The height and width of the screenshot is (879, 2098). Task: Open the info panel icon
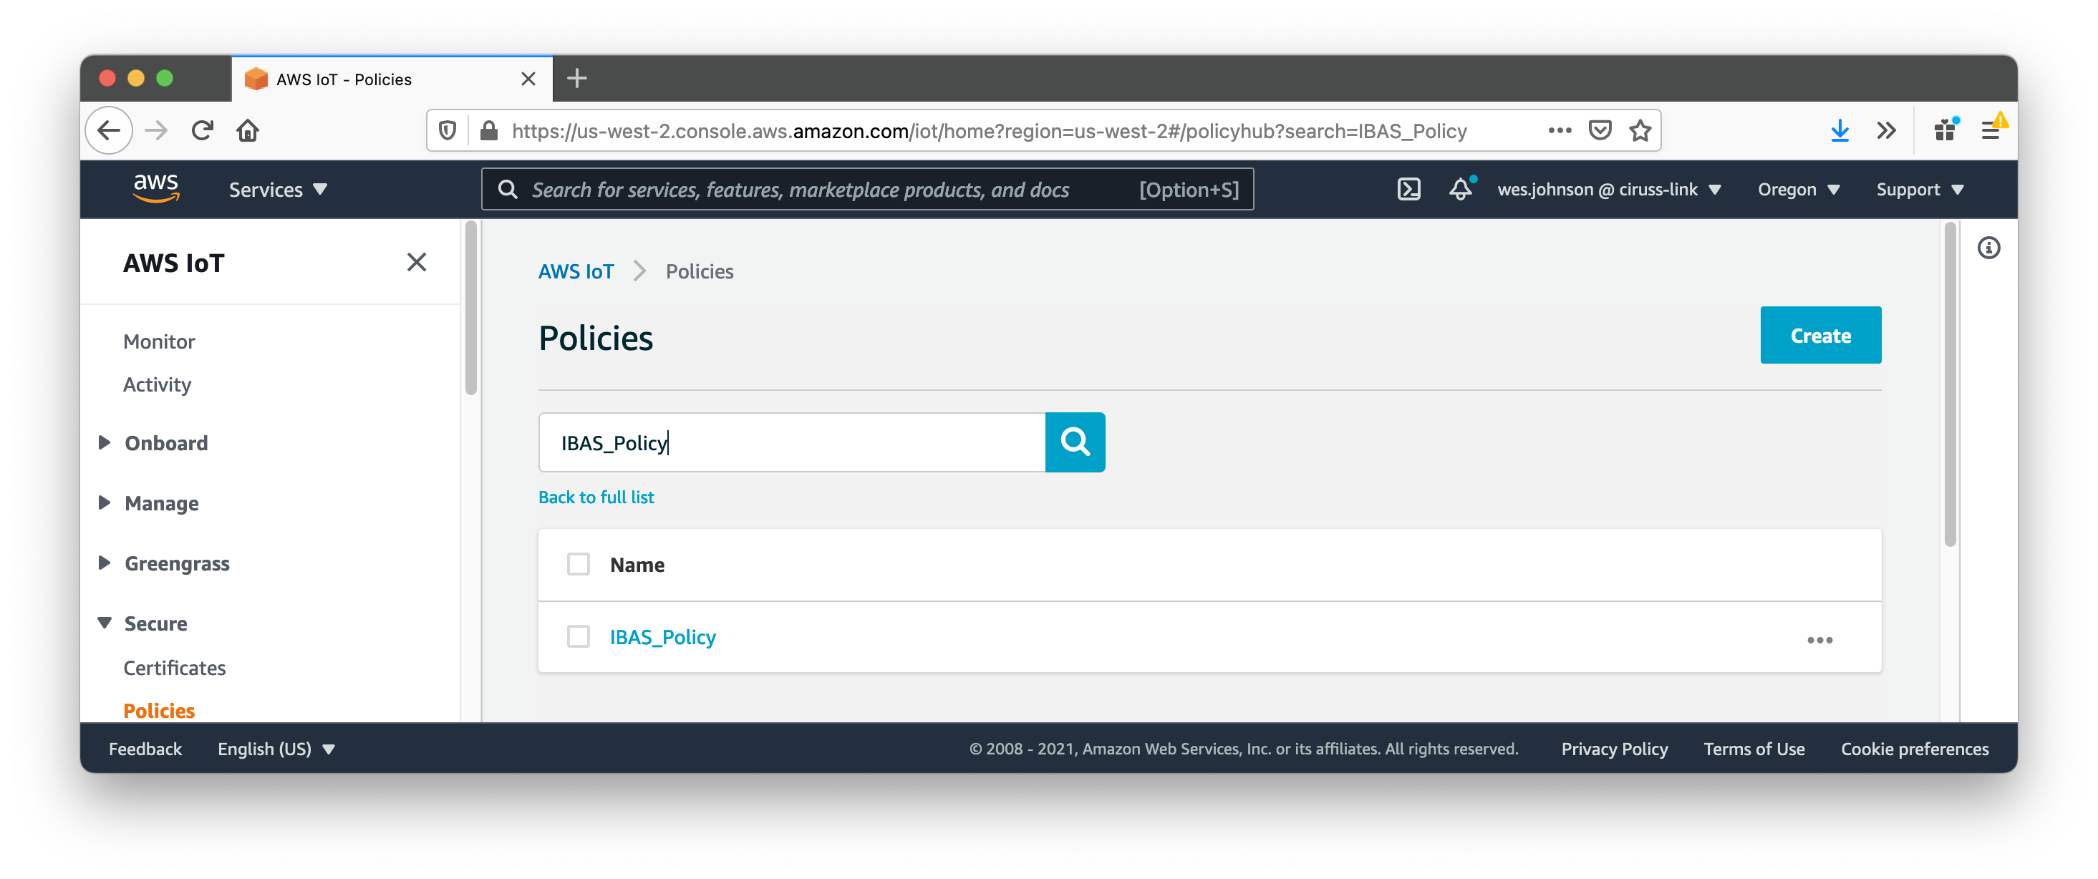[x=1988, y=248]
